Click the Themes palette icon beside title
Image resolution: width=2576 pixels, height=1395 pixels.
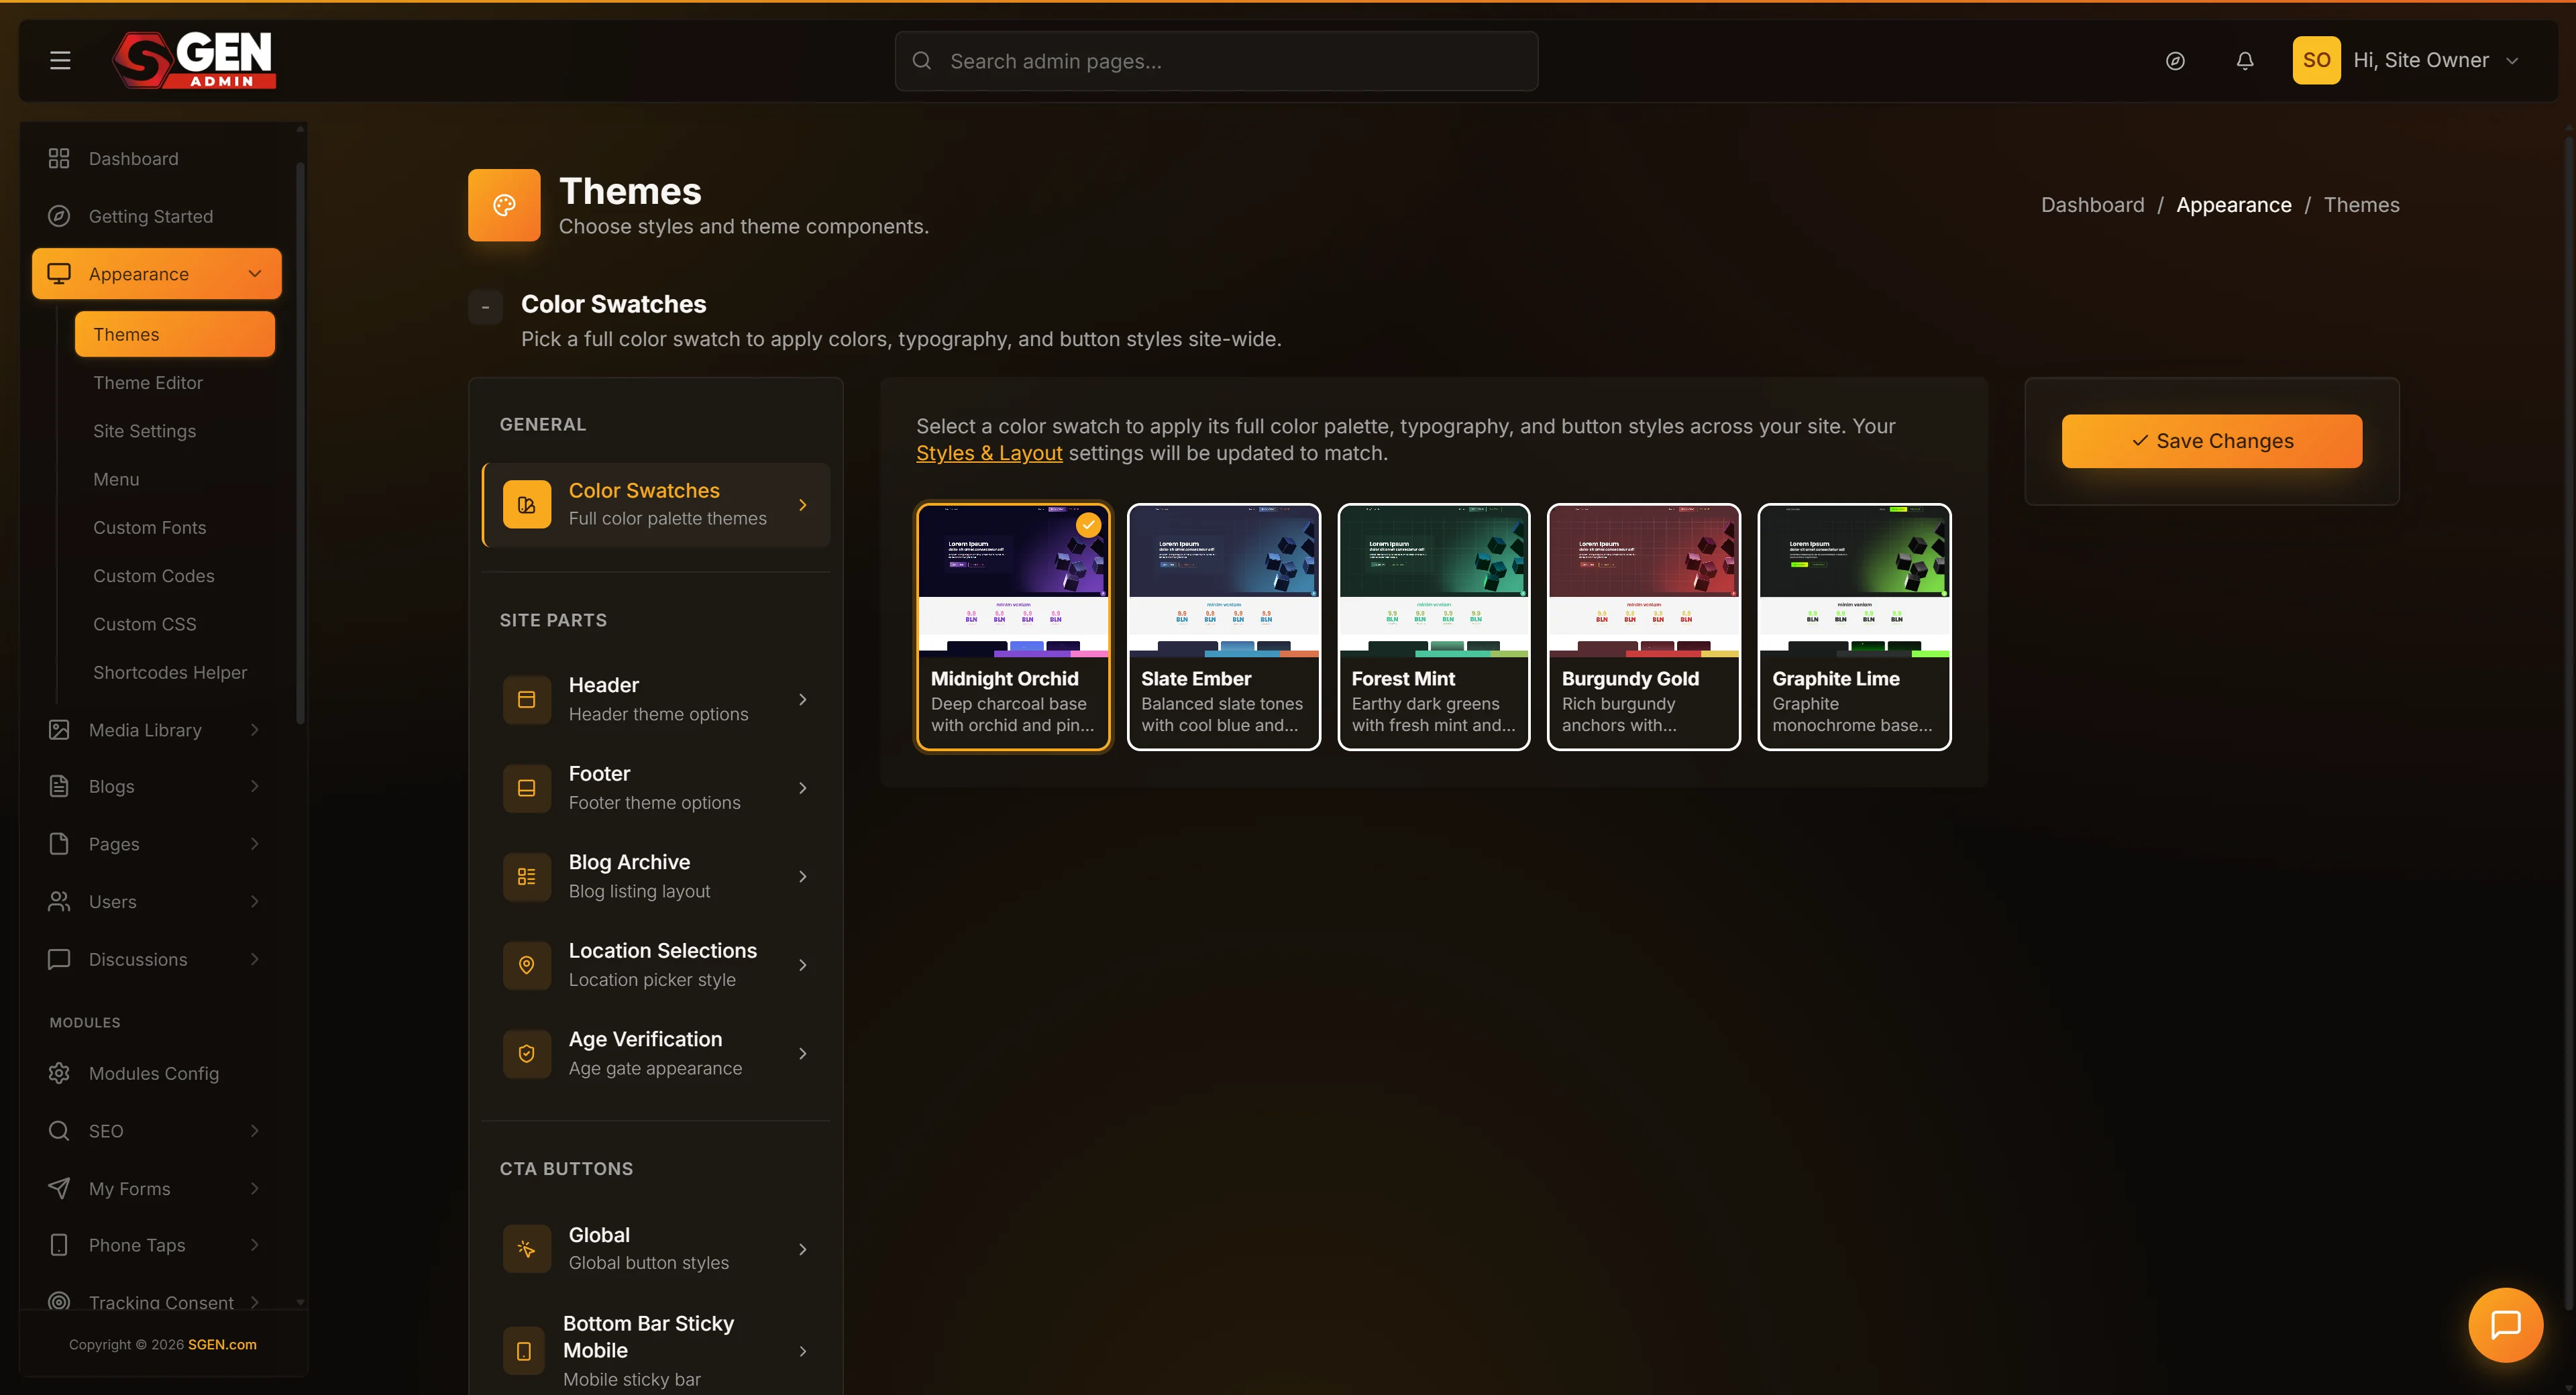click(x=504, y=205)
